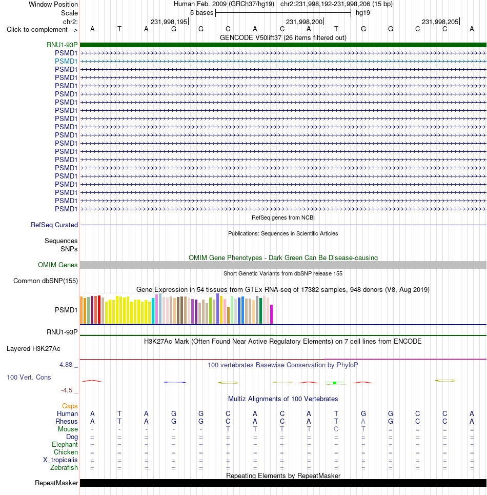This screenshot has width=487, height=495.
Task: Select the Dog alignment row label
Action: tap(72, 437)
